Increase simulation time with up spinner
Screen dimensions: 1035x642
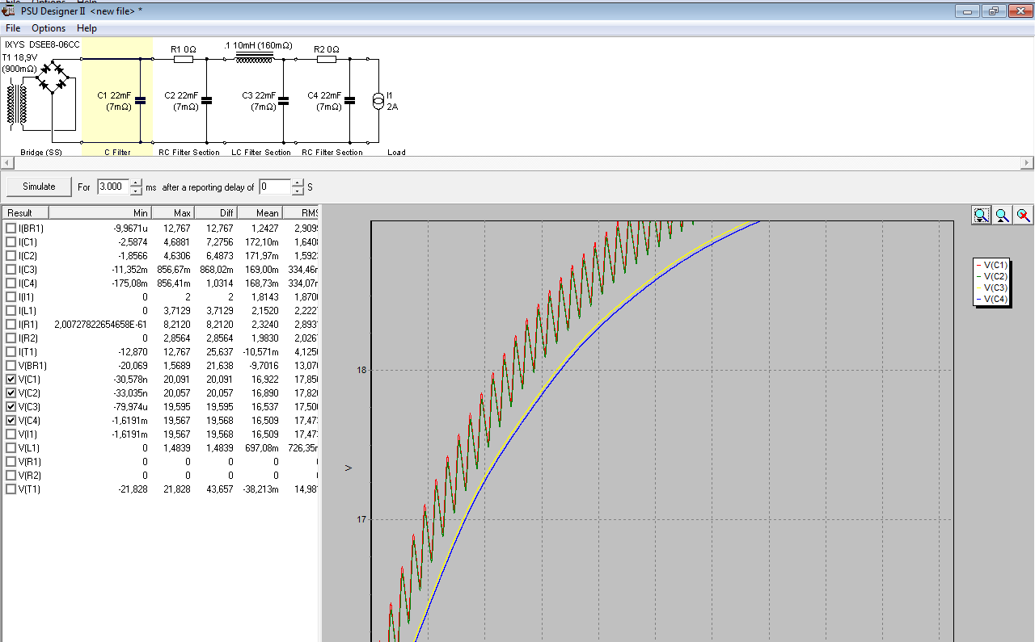tap(136, 183)
